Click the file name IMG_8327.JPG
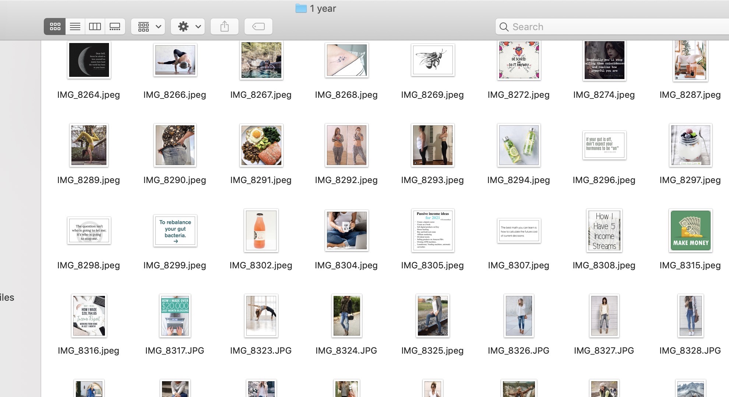Screen dimensions: 729x397 604,351
